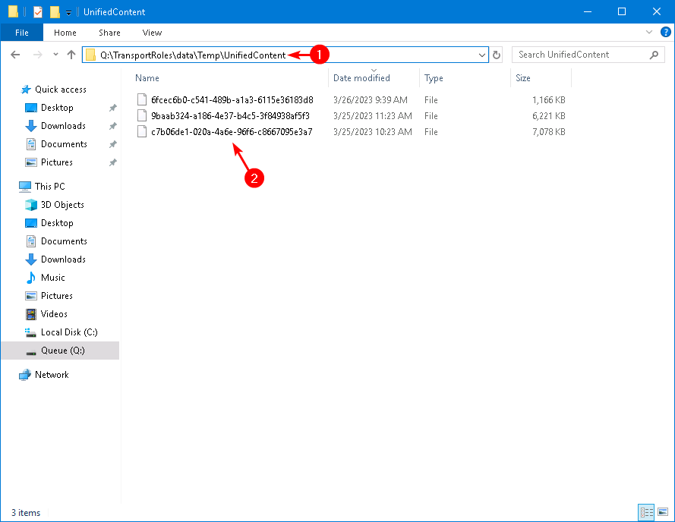Click the Forward navigation arrow
This screenshot has height=522, width=675.
(x=38, y=55)
